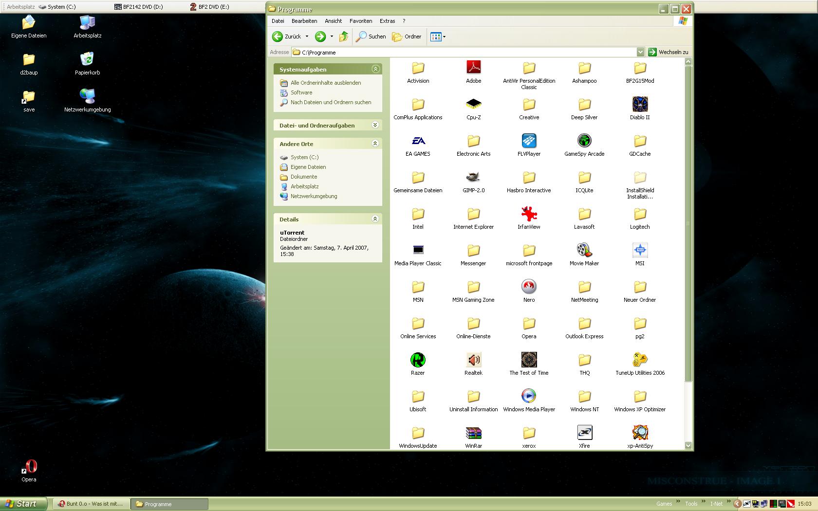Viewport: 818px width, 511px height.
Task: Click the BF2142 DVD (D:) toolbar shortcut
Action: (x=139, y=7)
